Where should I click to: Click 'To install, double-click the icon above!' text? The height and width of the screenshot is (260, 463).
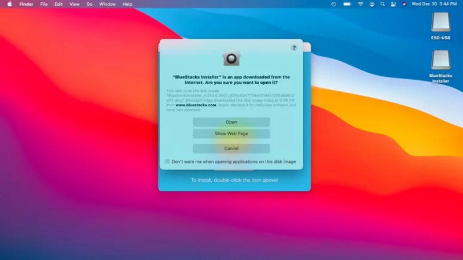[x=234, y=180]
